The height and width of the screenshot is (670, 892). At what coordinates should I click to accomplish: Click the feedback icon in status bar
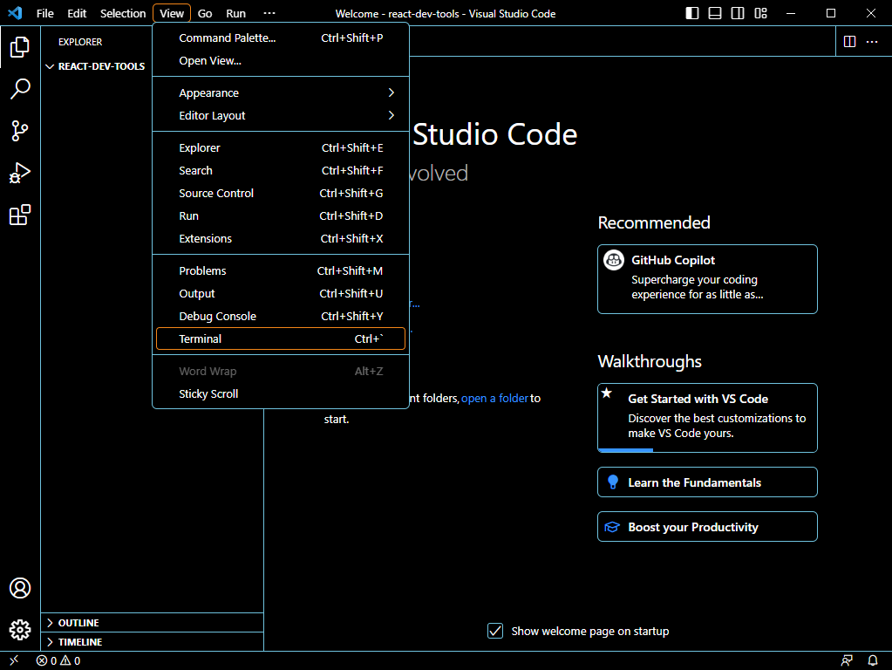(x=847, y=660)
